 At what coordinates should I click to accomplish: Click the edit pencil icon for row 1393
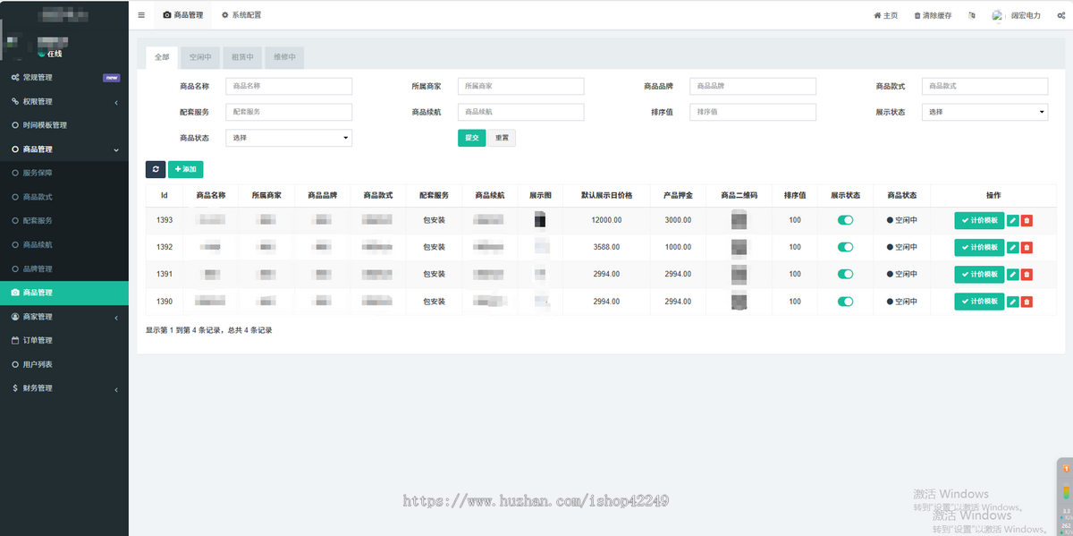[1012, 220]
